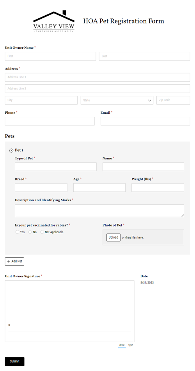Viewport: 195px width, 371px height.
Task: Choose Not Applicable for rabies vaccination
Action: pyautogui.click(x=42, y=232)
